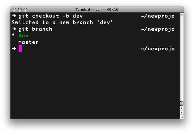Click the magenta block cursor
Viewport: 194px width, 133px height.
20,48
